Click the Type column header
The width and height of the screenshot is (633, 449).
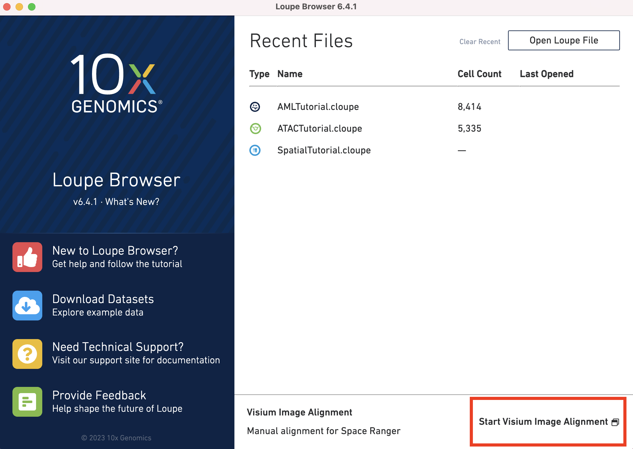259,74
